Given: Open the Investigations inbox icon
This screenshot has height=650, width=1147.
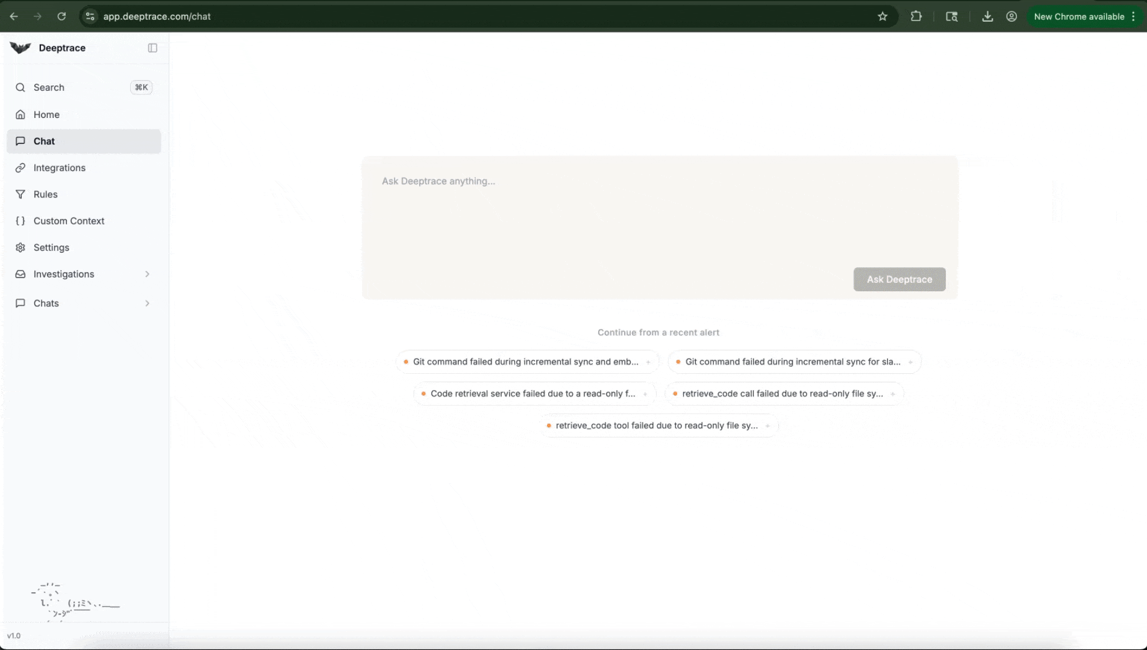Looking at the screenshot, I should (x=20, y=274).
